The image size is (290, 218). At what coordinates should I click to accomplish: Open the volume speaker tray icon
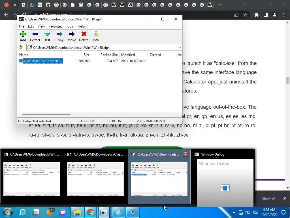pos(248,212)
